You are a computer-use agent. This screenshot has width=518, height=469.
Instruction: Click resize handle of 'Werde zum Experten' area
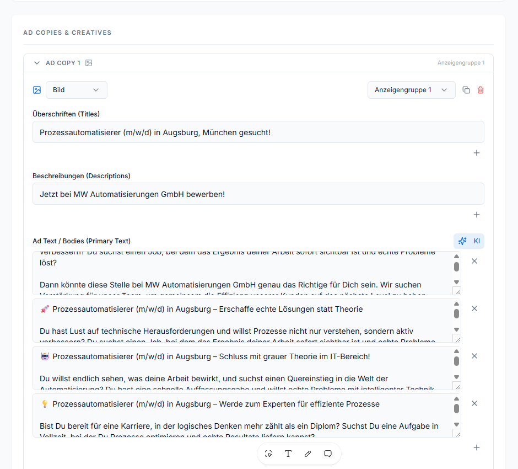(457, 434)
